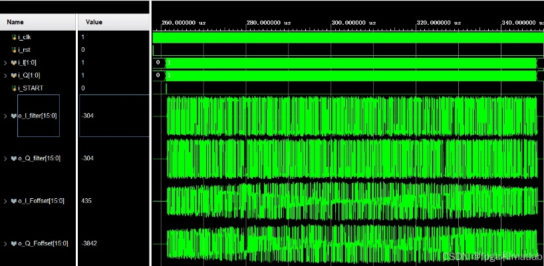This screenshot has width=544, height=266.
Task: Expand the i_Q[1:0] bus signal
Action: [5, 75]
